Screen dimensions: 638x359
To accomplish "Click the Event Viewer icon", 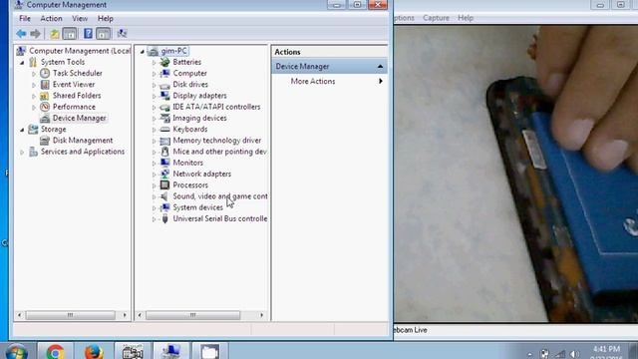I will pyautogui.click(x=45, y=85).
